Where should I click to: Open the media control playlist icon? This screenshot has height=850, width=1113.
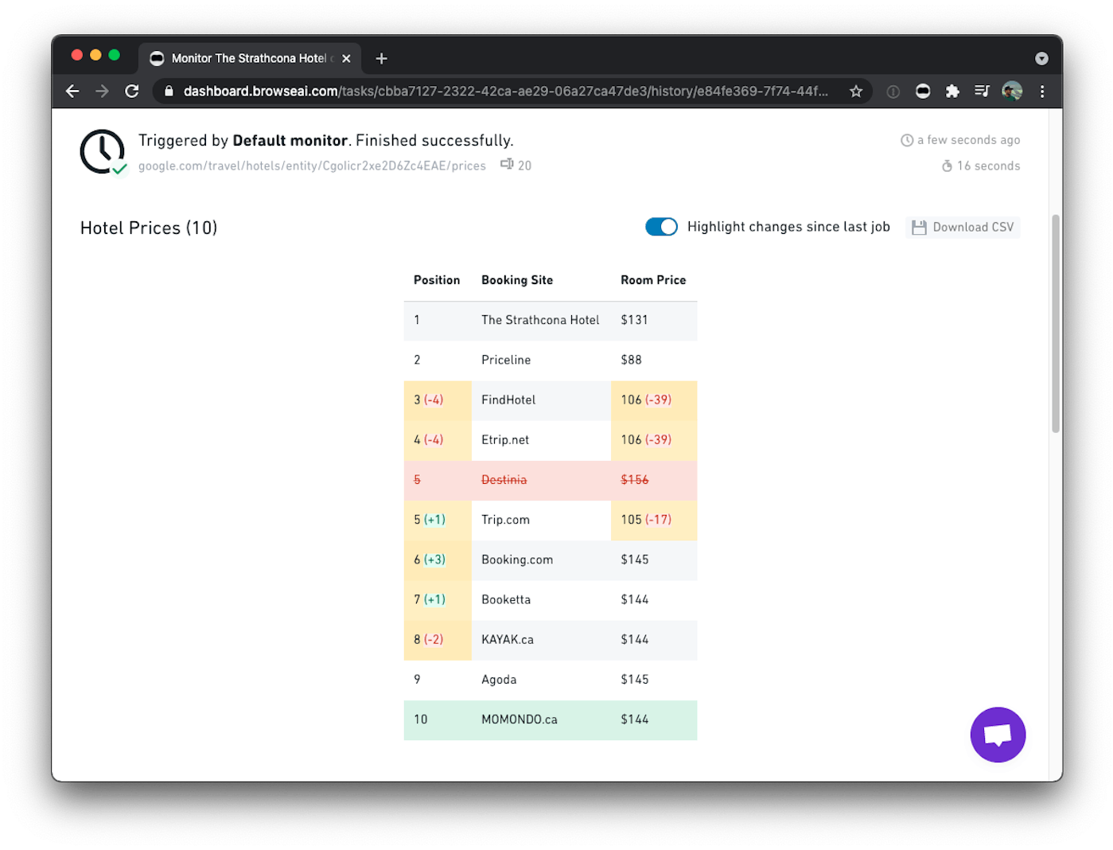pyautogui.click(x=982, y=92)
